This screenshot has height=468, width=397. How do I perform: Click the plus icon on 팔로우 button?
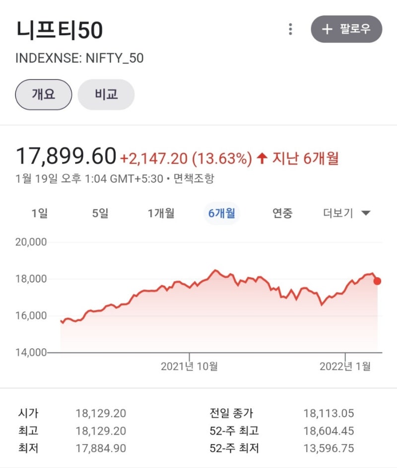327,29
